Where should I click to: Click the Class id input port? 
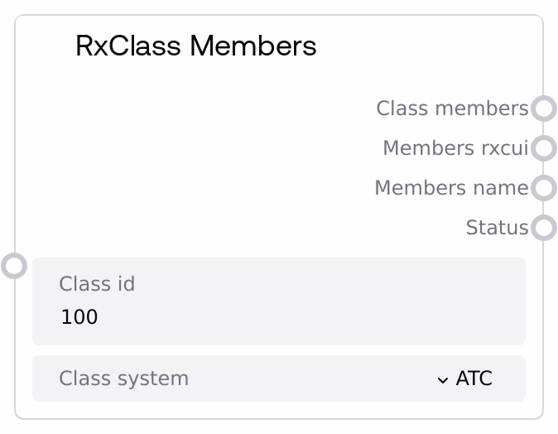coord(14,266)
